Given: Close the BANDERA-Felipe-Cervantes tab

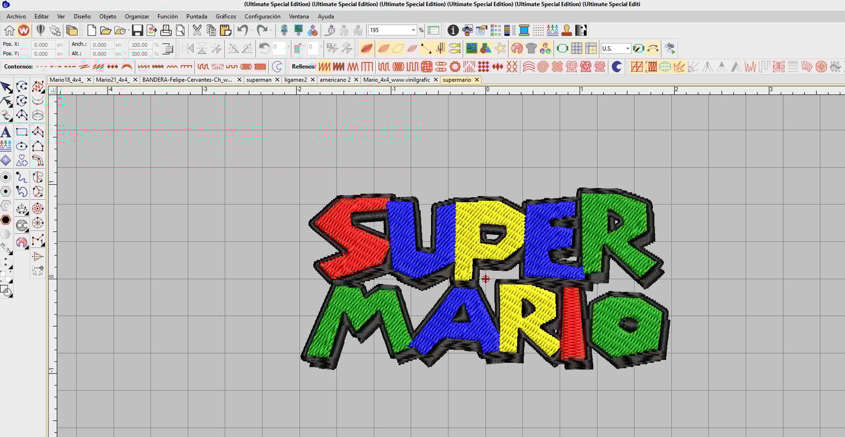Looking at the screenshot, I should pyautogui.click(x=239, y=80).
